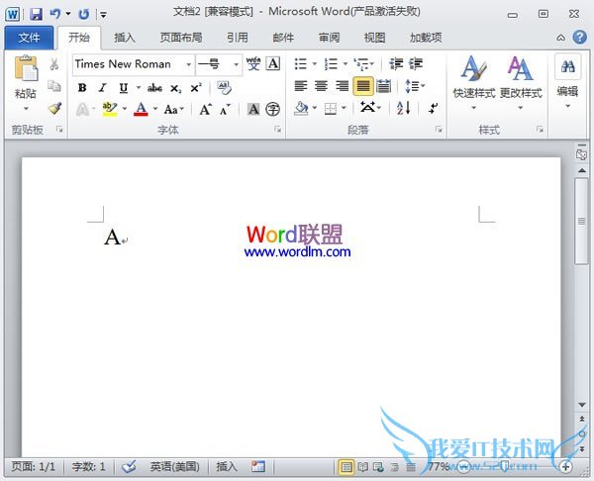594x481 pixels.
Task: Open underline style dropdown arrow
Action: [139, 88]
